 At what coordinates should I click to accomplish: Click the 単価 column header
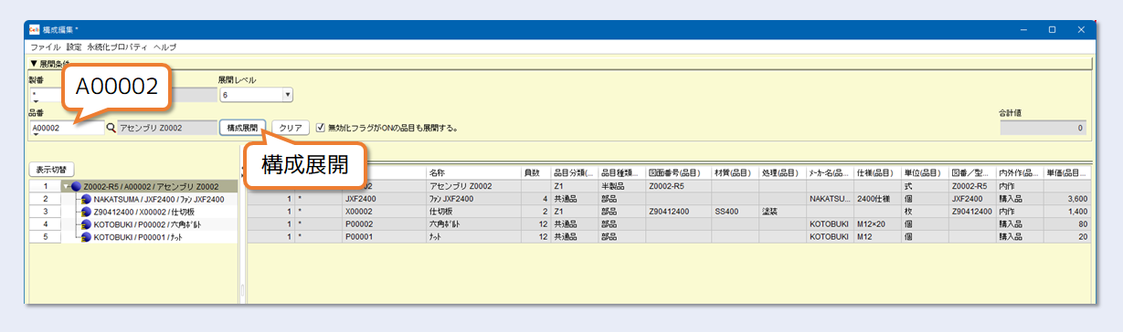click(x=1066, y=172)
